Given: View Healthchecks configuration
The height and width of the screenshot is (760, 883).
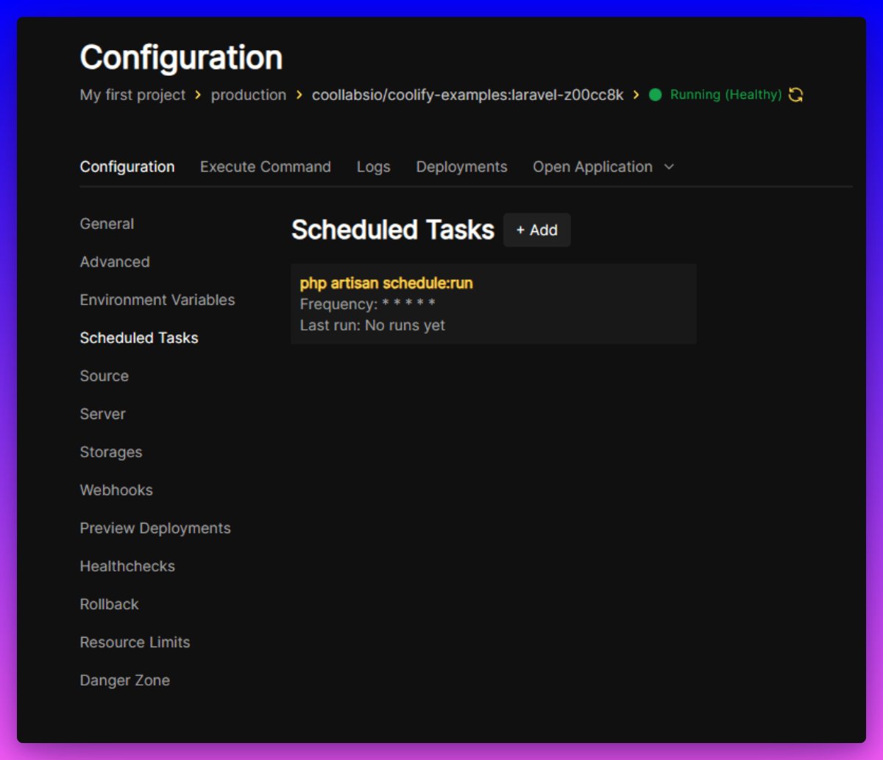Looking at the screenshot, I should (127, 566).
